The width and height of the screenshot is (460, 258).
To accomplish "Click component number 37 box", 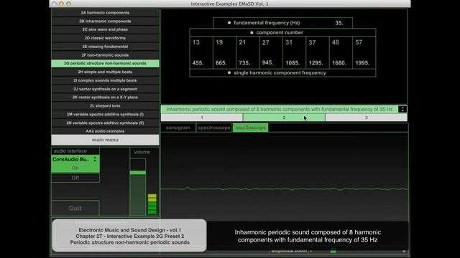I will [312, 43].
